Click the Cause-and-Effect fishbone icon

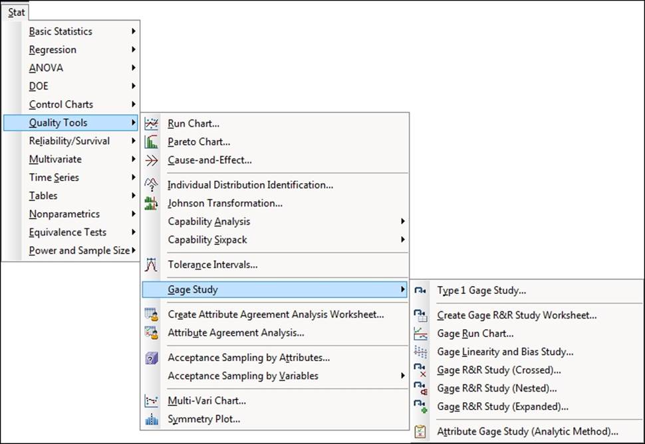click(152, 160)
